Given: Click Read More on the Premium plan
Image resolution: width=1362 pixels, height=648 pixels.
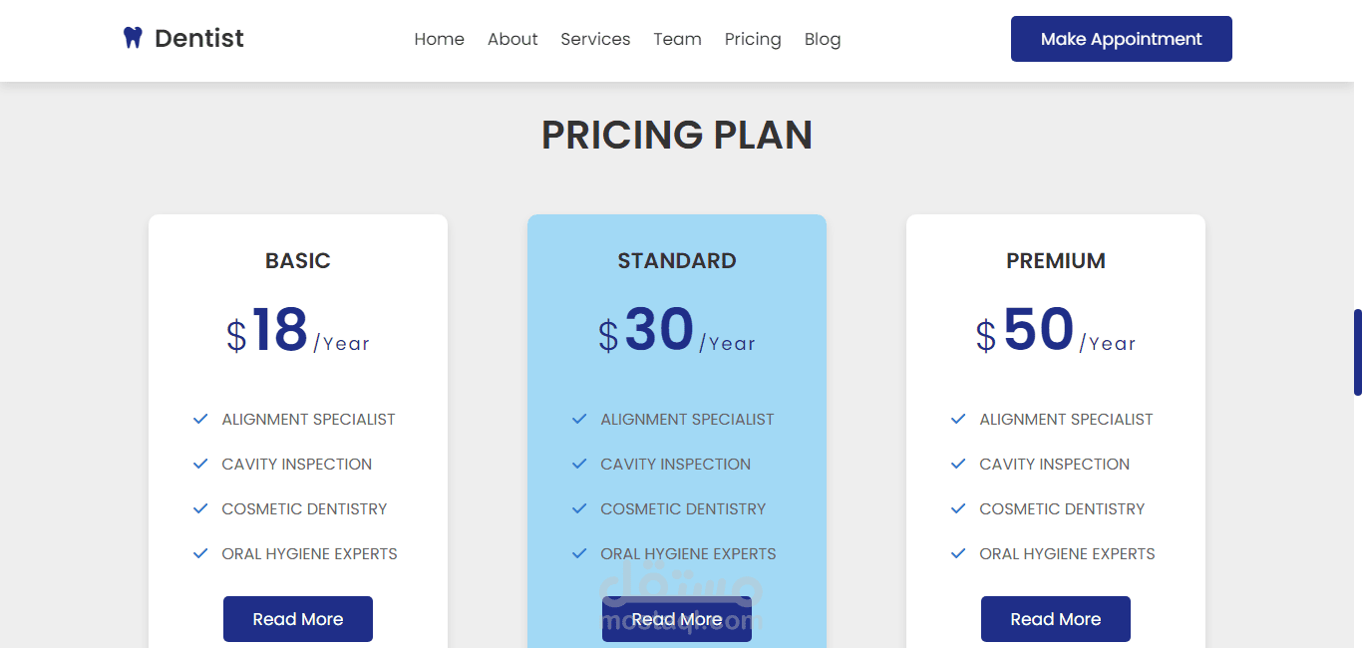Looking at the screenshot, I should point(1056,619).
